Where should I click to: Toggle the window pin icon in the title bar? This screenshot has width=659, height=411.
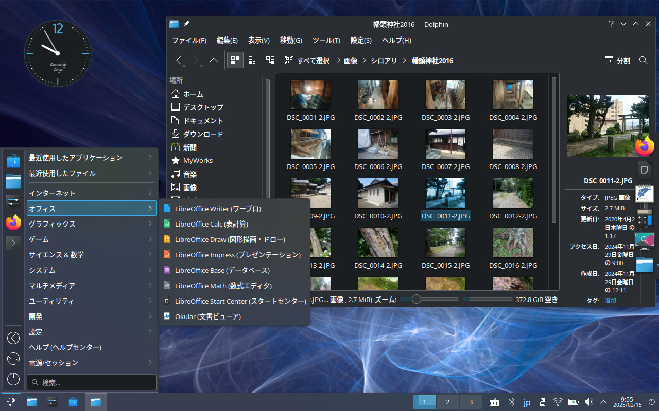coord(186,24)
